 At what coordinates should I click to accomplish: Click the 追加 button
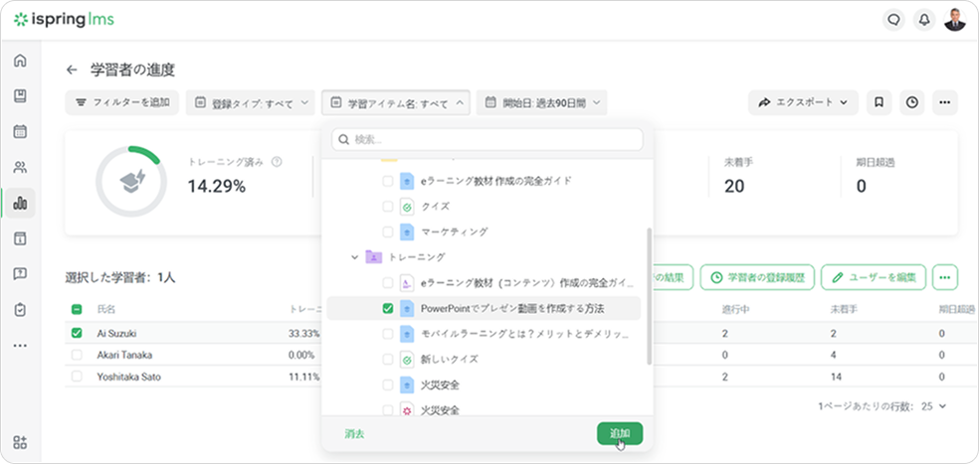click(x=619, y=433)
